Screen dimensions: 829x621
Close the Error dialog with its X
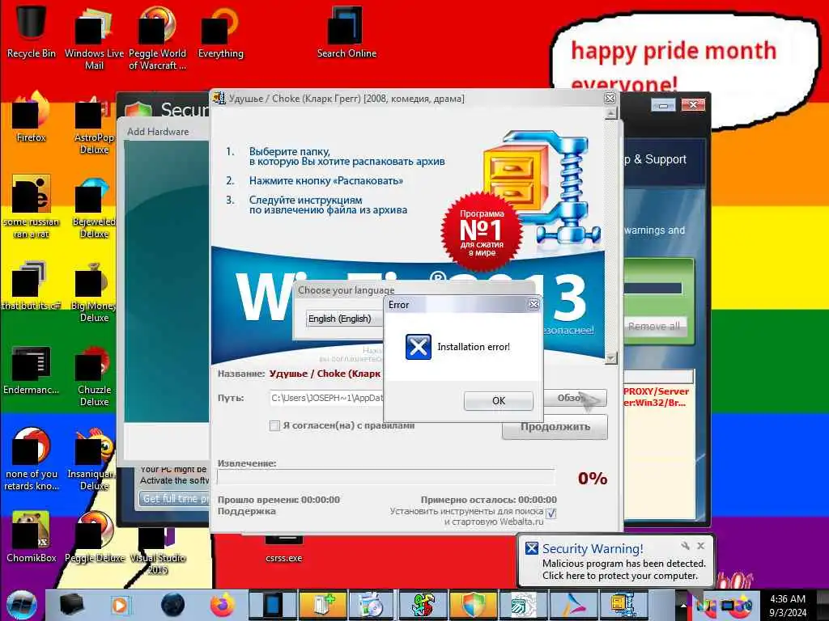click(x=534, y=305)
